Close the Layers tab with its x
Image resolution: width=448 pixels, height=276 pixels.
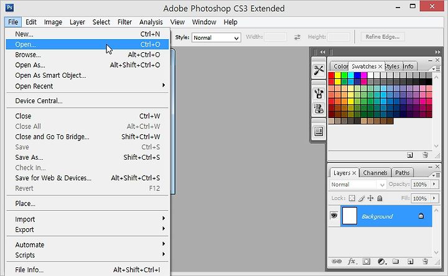point(353,173)
